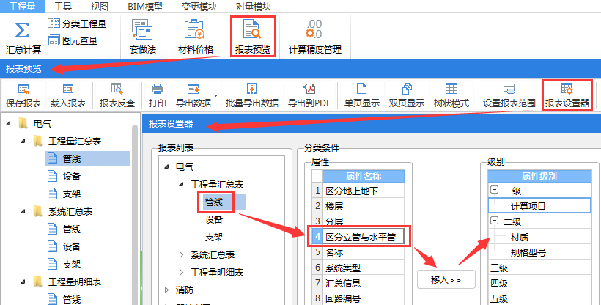The image size is (601, 305).
Task: Select 管线 under 工程量汇总表 in report list
Action: [x=215, y=202]
